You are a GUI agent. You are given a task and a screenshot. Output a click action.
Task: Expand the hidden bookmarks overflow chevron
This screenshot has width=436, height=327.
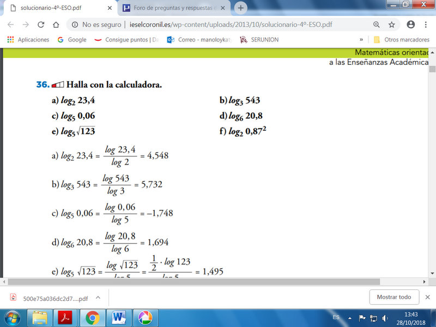pos(361,40)
